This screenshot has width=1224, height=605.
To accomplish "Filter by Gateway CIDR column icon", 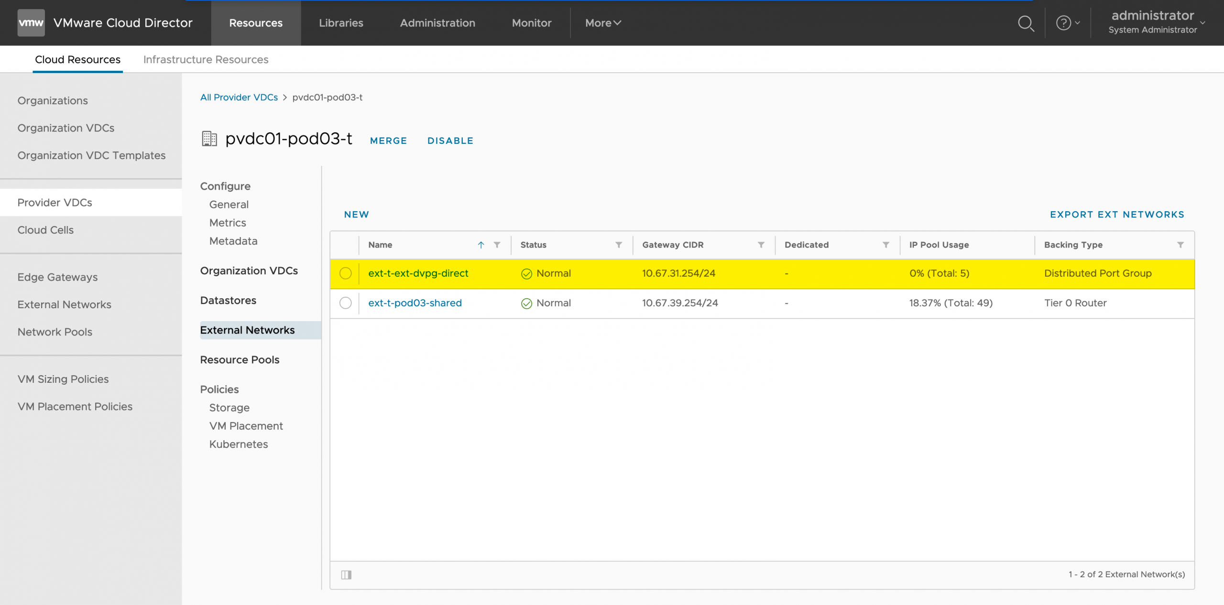I will [761, 245].
